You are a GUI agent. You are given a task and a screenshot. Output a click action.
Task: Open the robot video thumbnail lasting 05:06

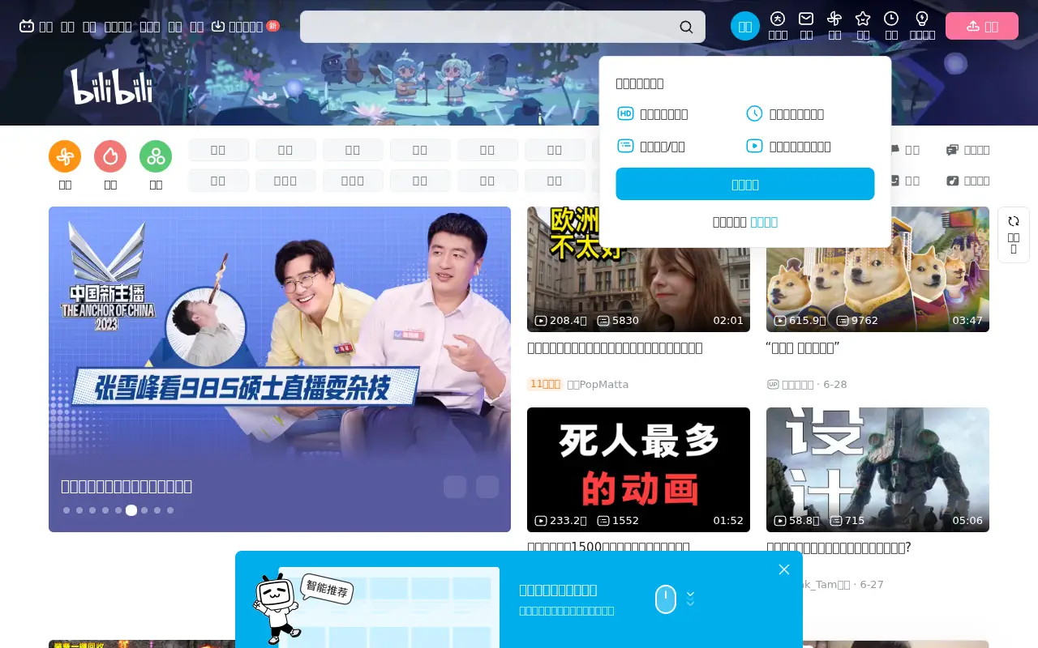877,470
